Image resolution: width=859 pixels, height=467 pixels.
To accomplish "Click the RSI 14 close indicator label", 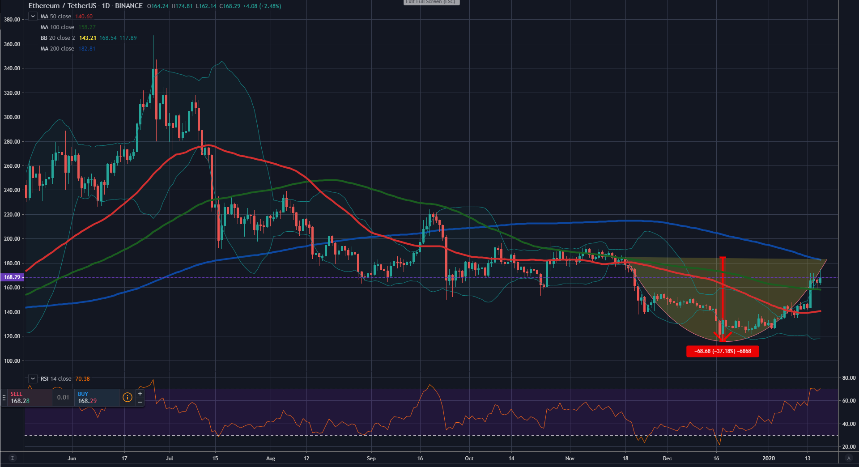I will coord(56,379).
